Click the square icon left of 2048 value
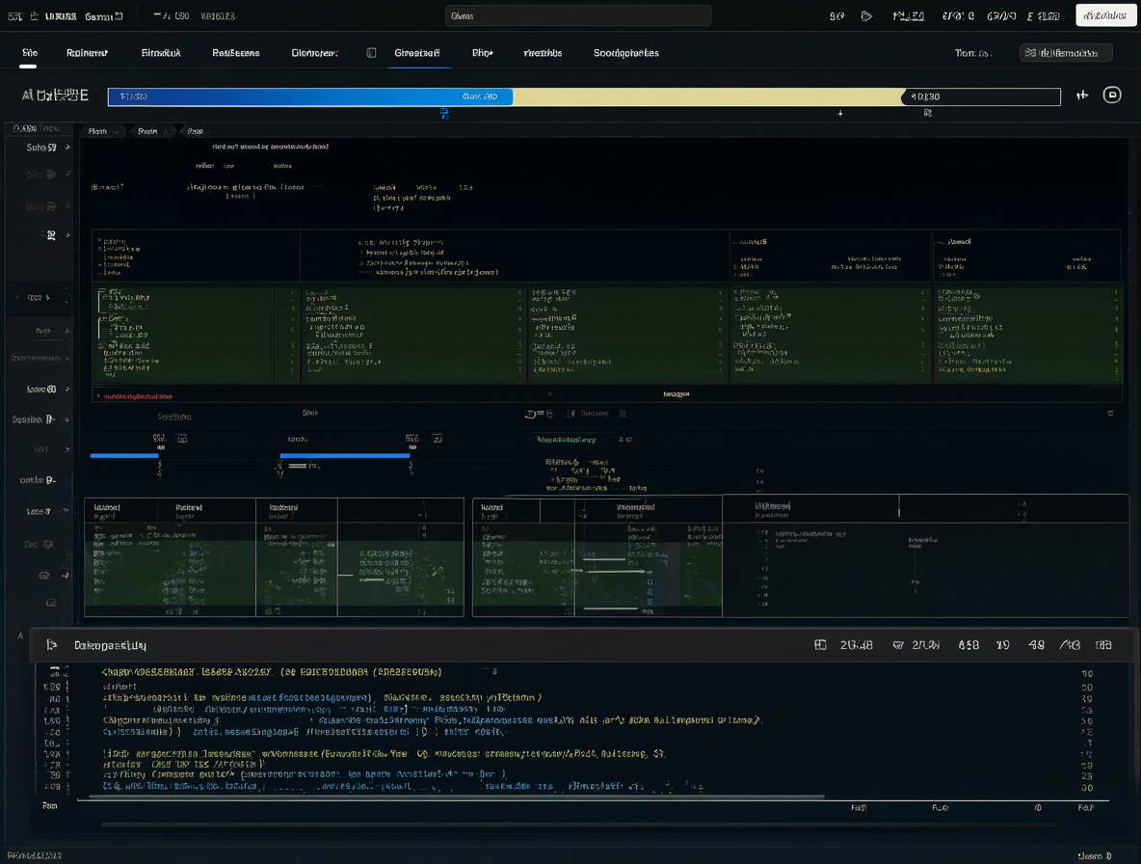The image size is (1141, 864). (x=820, y=645)
